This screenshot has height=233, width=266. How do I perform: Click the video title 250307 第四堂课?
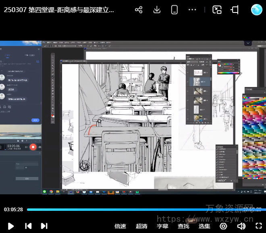[59, 10]
